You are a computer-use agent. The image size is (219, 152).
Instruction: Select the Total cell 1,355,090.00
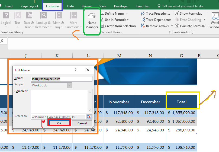182,113
